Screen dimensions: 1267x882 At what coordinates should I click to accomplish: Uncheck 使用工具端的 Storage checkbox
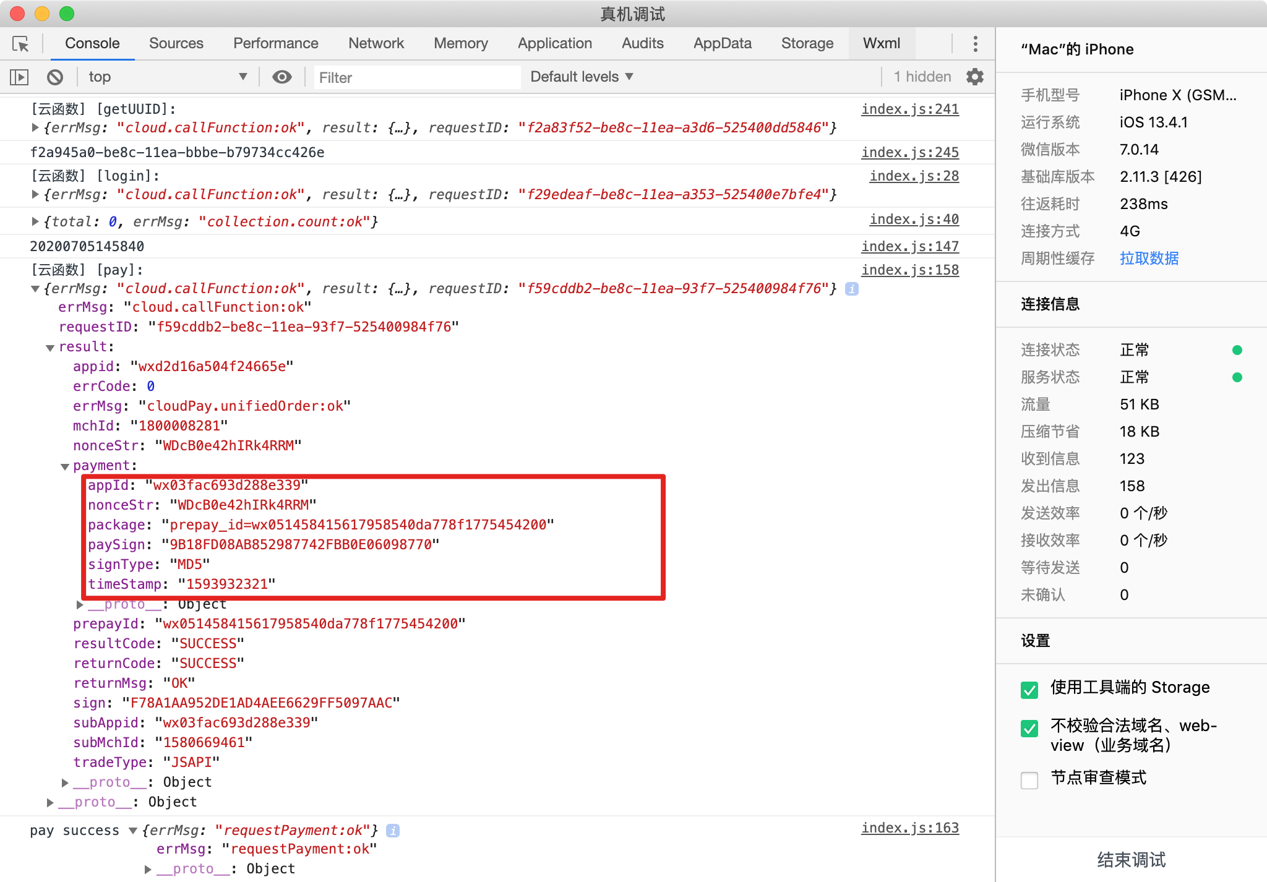click(x=1029, y=689)
